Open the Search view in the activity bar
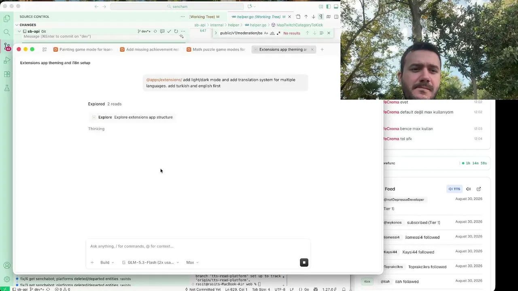 pos(7,32)
